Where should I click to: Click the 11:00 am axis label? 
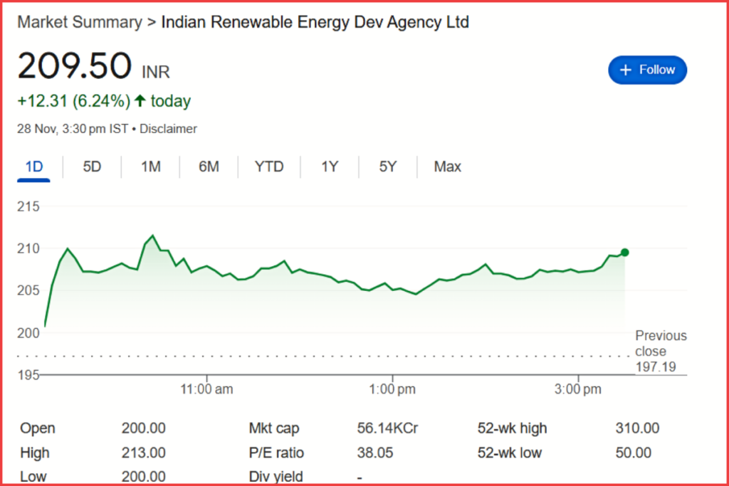tap(207, 389)
